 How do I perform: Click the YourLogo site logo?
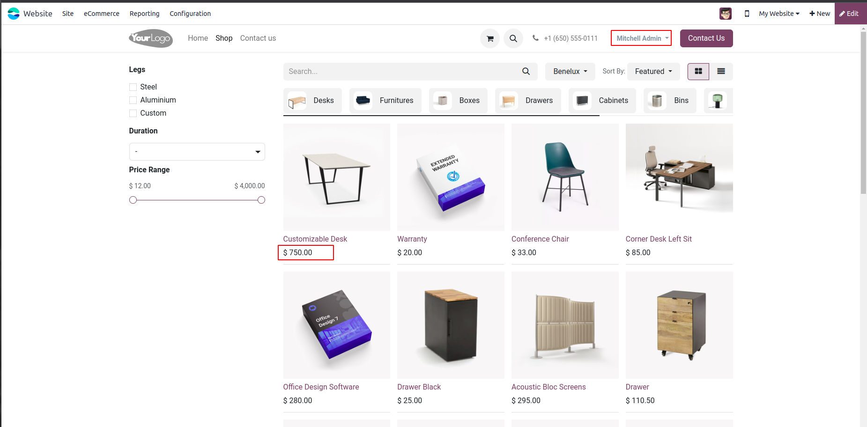(x=151, y=38)
